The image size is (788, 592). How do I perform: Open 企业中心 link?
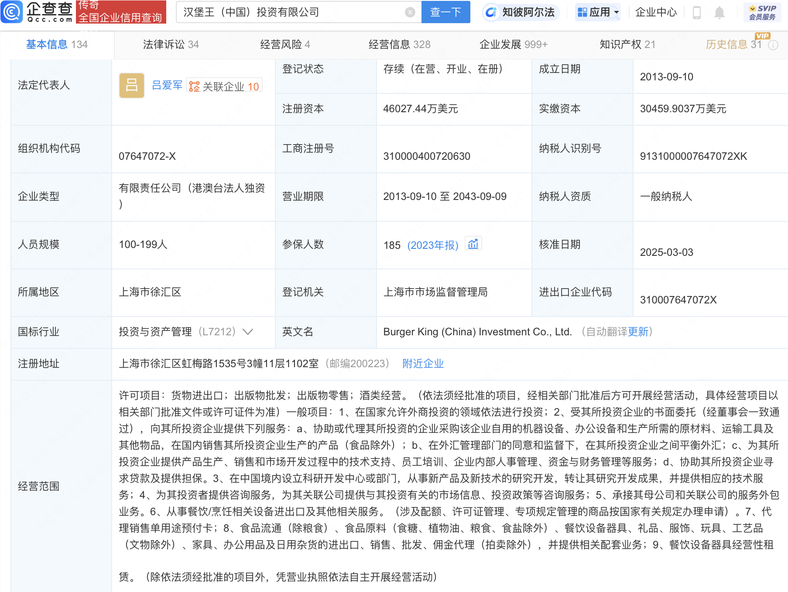656,12
